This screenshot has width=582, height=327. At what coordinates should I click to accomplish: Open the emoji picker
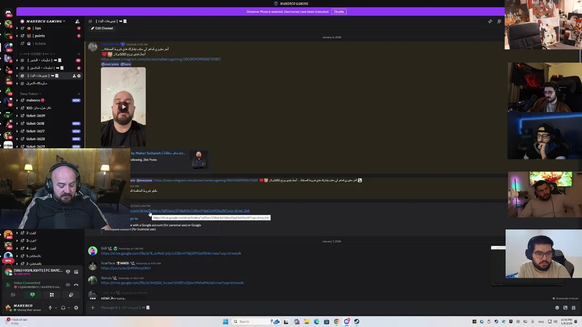pos(557,307)
